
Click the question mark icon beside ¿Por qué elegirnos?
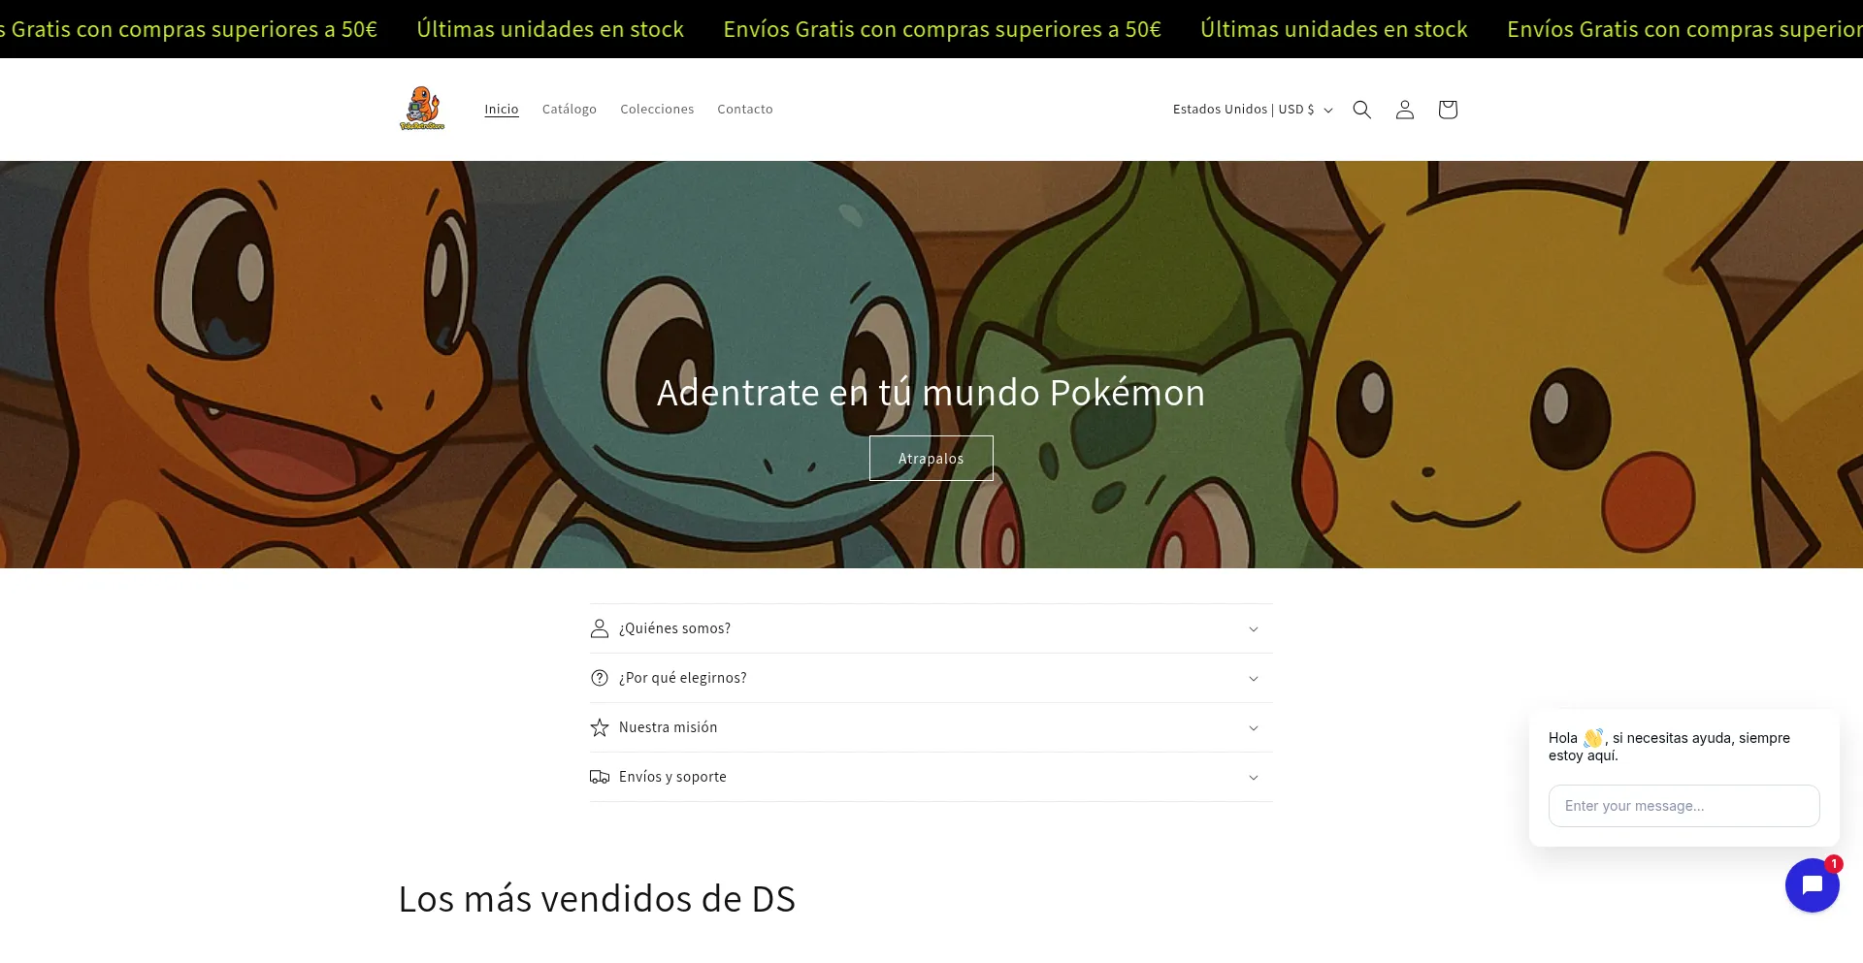coord(599,678)
